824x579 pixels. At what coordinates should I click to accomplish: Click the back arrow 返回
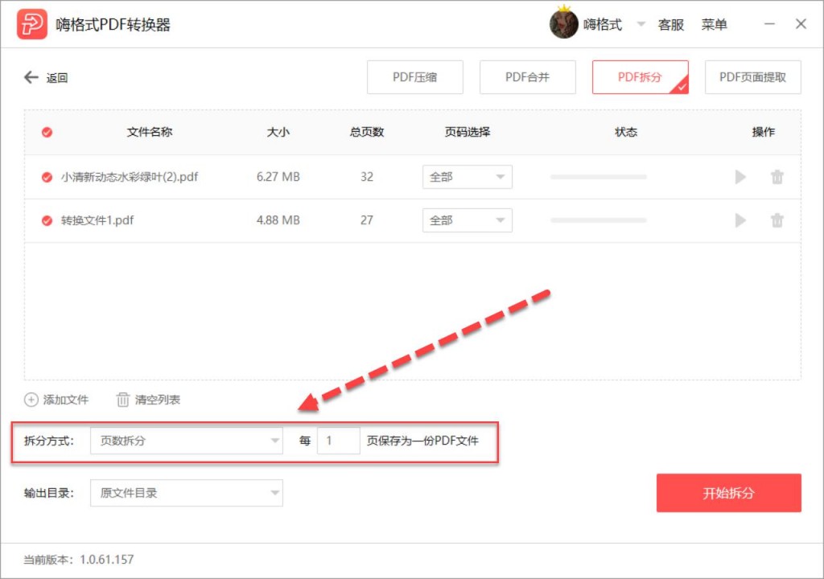(31, 78)
